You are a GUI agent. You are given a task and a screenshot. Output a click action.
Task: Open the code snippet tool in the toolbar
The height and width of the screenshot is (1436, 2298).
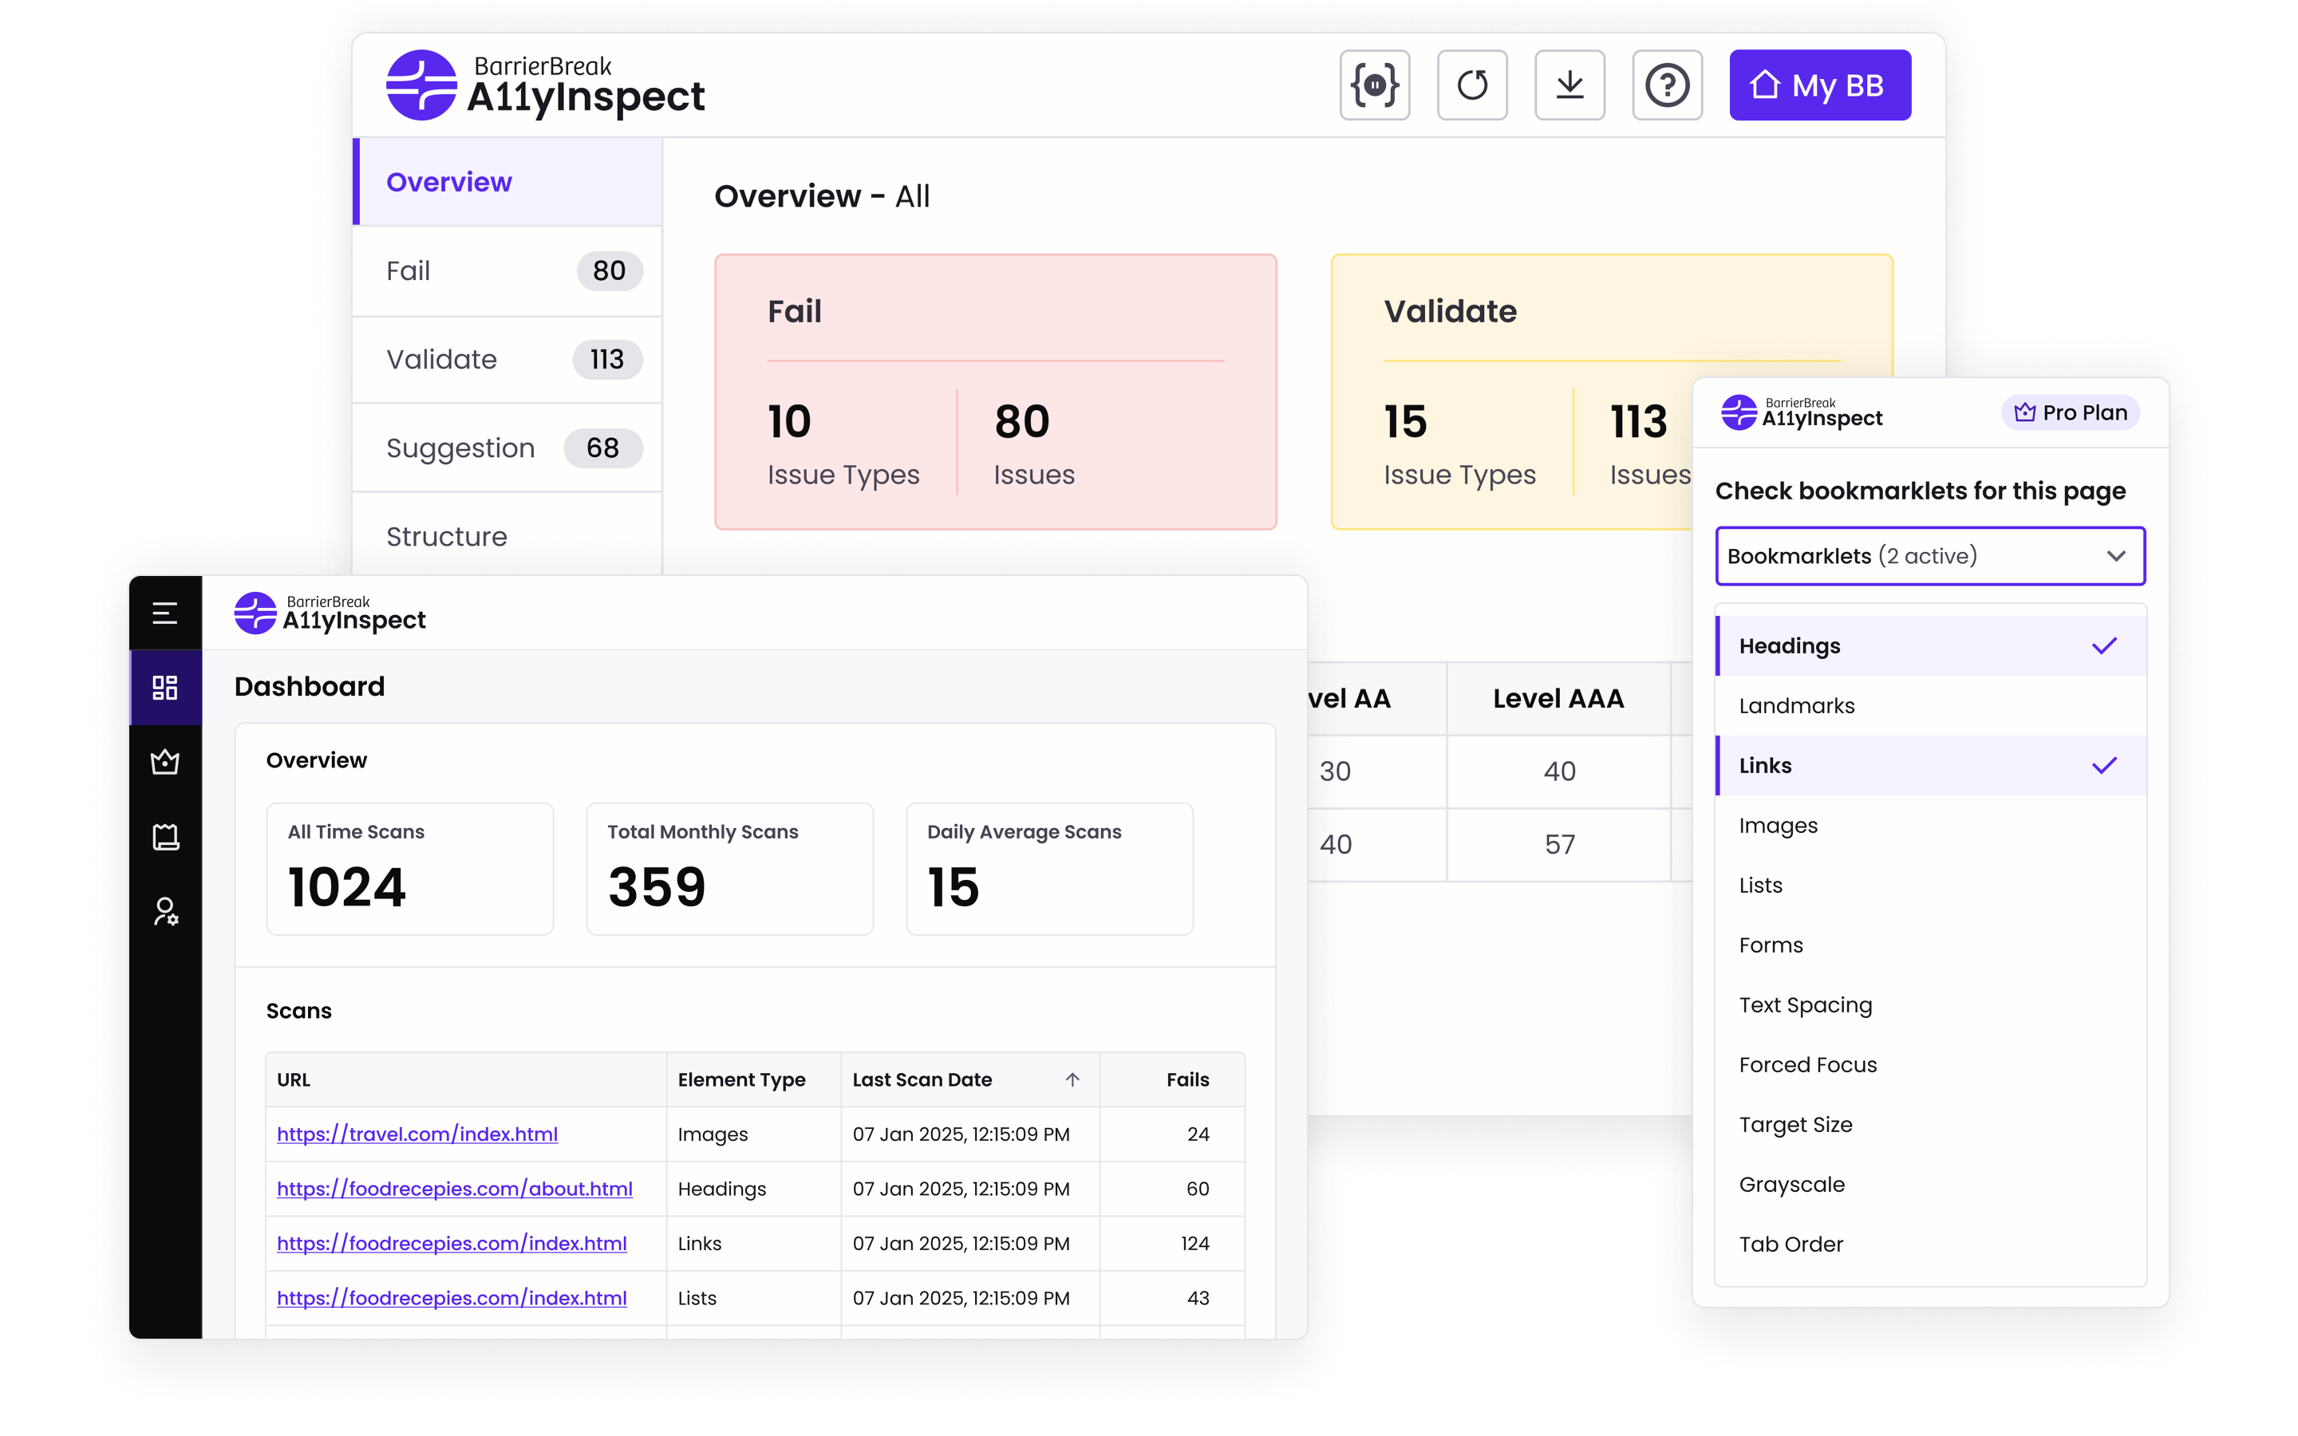(x=1376, y=85)
